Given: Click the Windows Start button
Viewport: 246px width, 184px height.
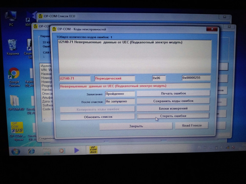Looking at the screenshot, I should tap(16, 151).
